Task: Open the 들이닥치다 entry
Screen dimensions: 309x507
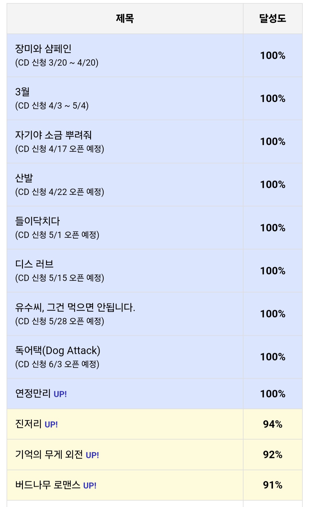Action: click(37, 221)
